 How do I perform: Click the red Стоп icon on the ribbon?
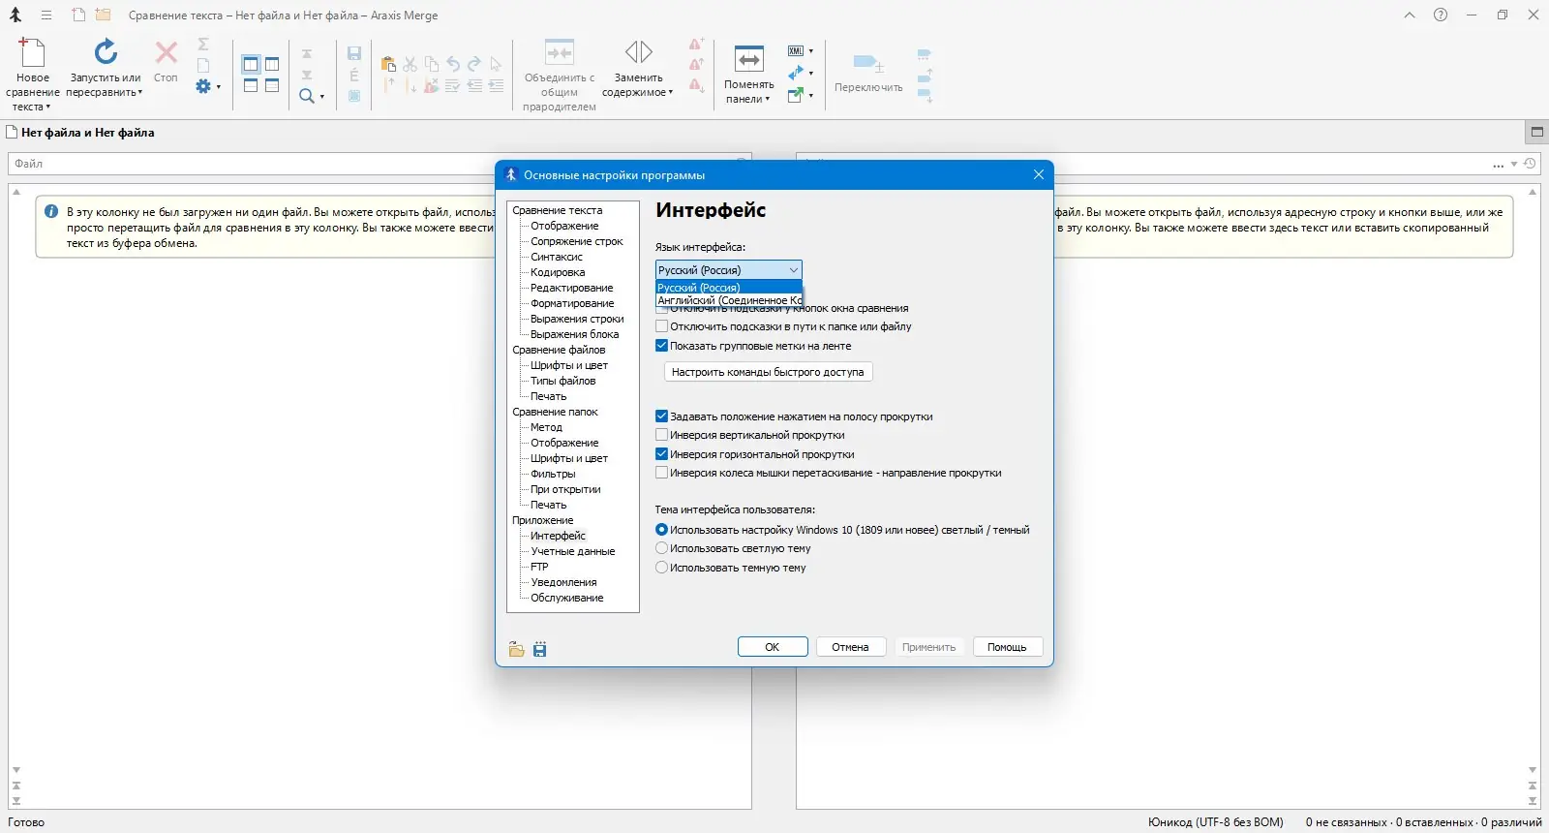point(167,52)
